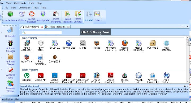This screenshot has height=103, width=191.
Task: Select the Prezi Desktop program icon
Action: click(166, 43)
